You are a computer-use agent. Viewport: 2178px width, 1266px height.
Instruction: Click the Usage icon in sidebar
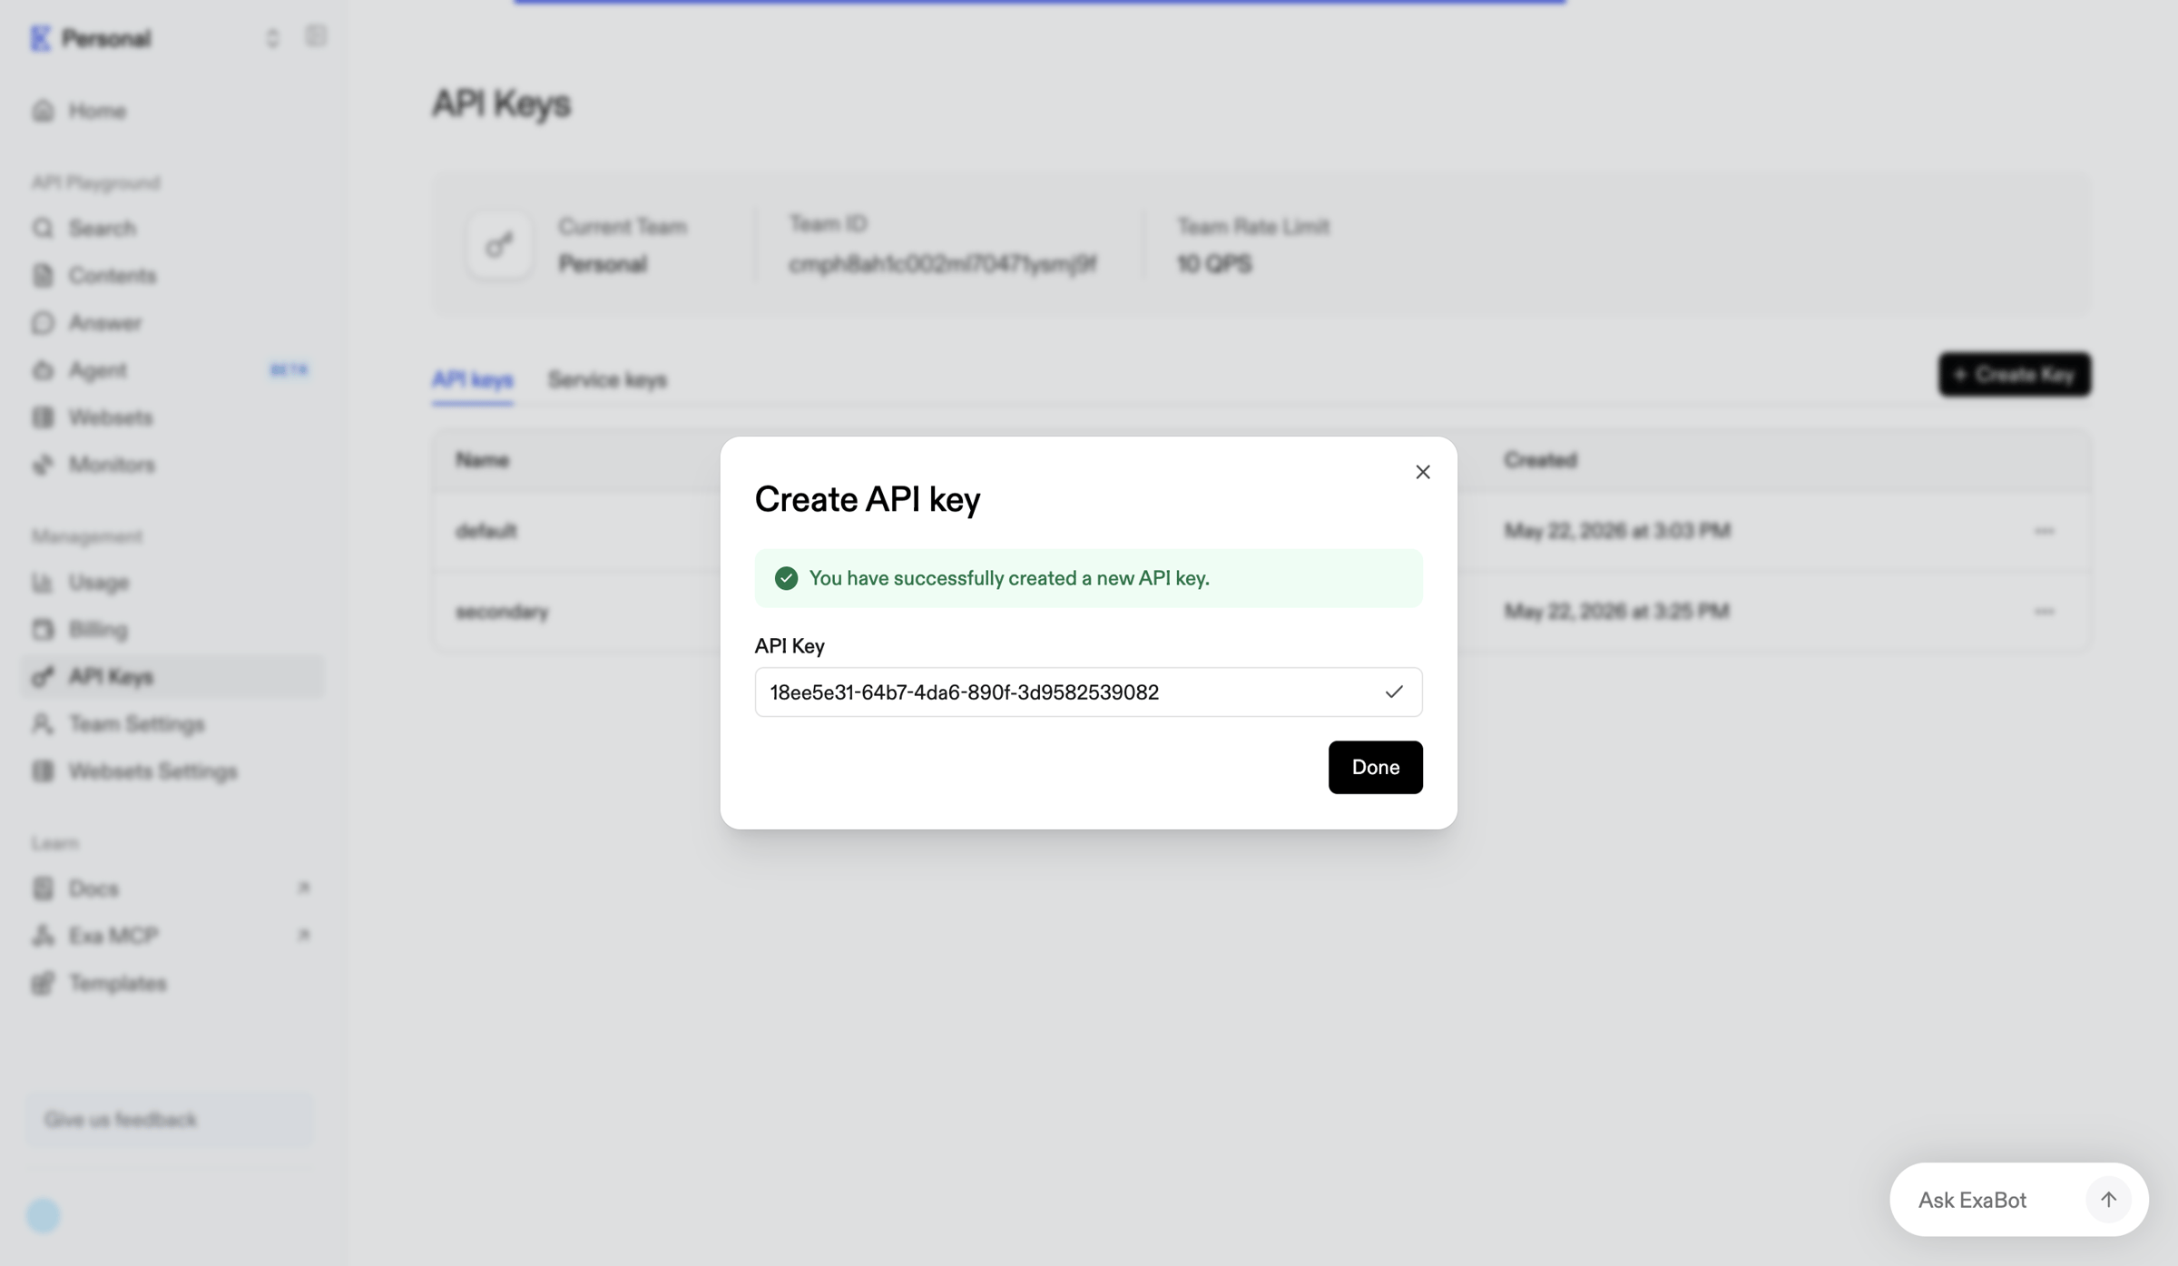(43, 582)
